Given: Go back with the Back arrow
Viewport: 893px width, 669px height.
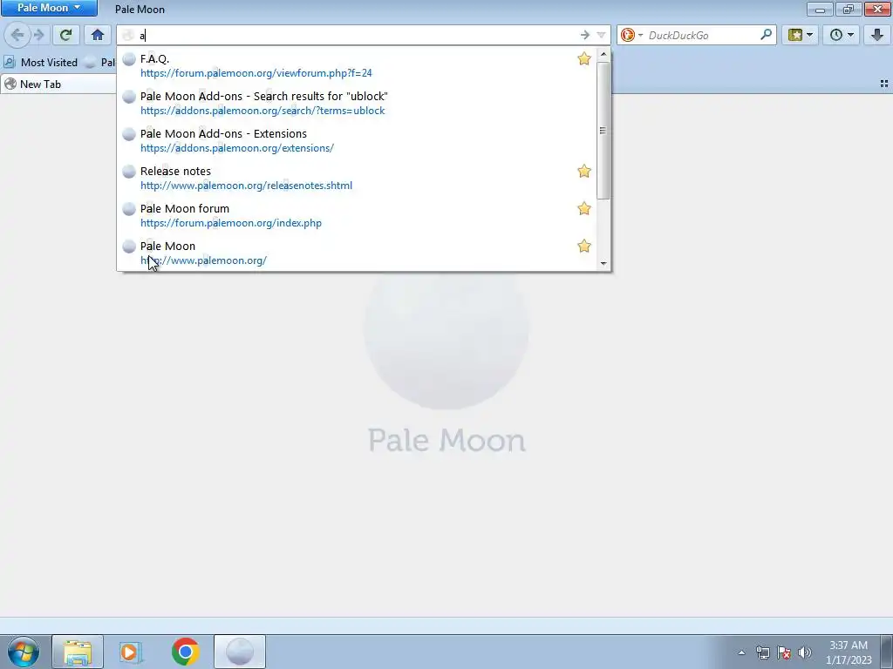Looking at the screenshot, I should click(x=17, y=35).
